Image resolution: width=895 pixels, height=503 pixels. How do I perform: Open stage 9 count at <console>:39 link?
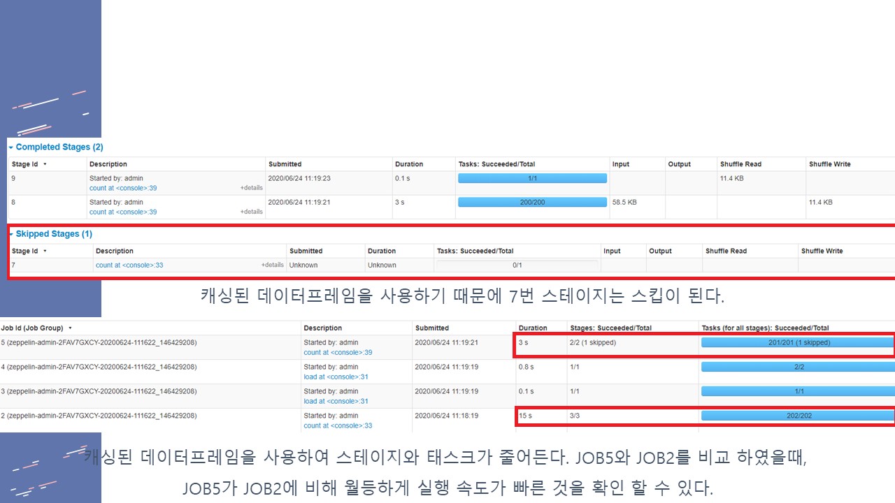123,188
